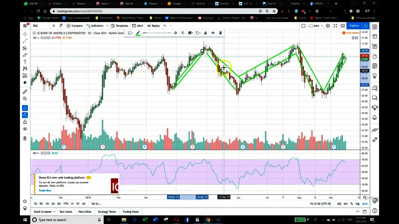Toggle adj dividend adjustment
Screen dimensions: 399x224
(x=339, y=203)
